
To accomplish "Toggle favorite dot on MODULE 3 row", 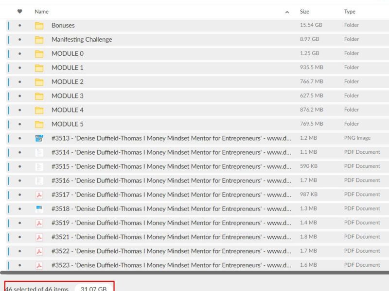I will 19,96.
